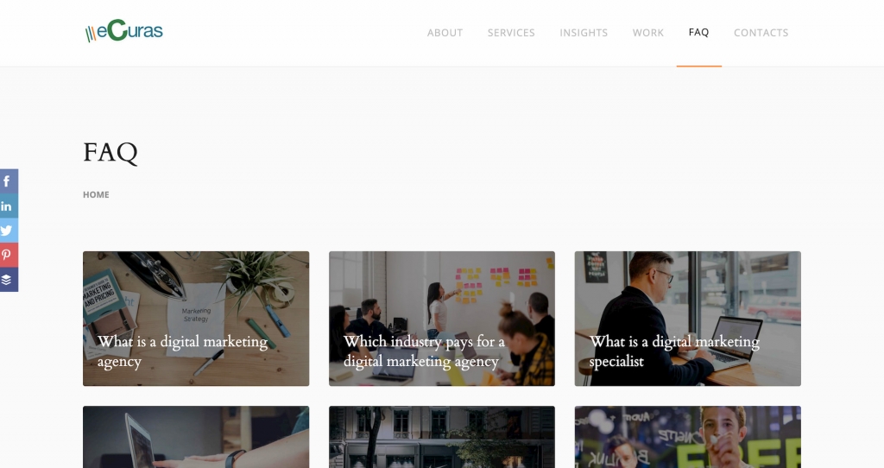The height and width of the screenshot is (468, 884).
Task: Open Buffer share icon in sidebar
Action: (9, 280)
